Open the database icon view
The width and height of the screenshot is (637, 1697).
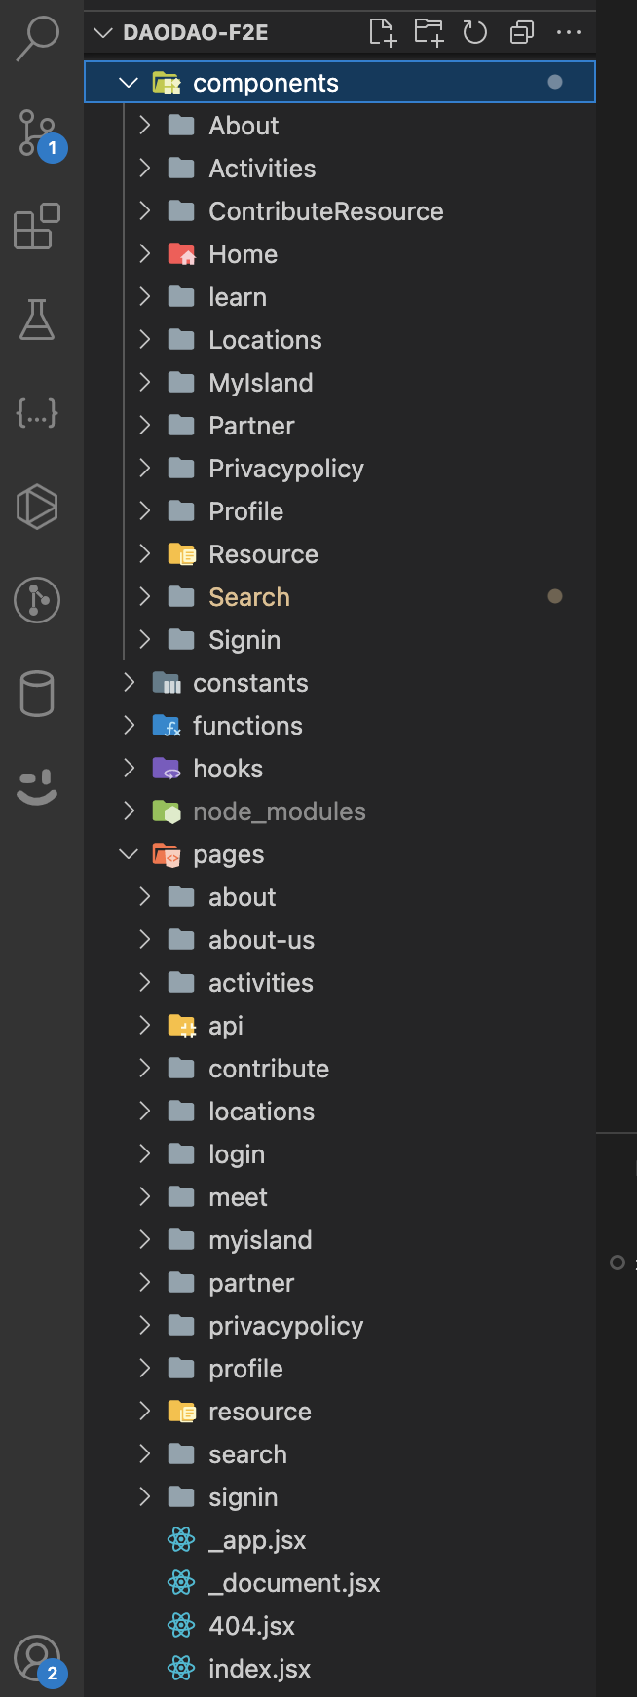click(x=37, y=694)
